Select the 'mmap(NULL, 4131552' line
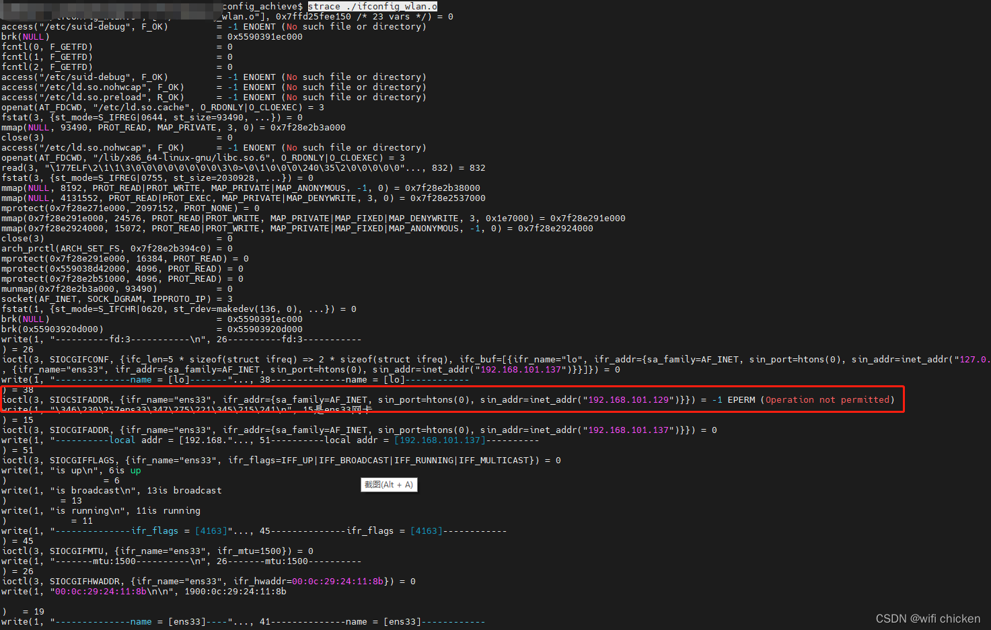Viewport: 991px width, 630px height. (244, 198)
